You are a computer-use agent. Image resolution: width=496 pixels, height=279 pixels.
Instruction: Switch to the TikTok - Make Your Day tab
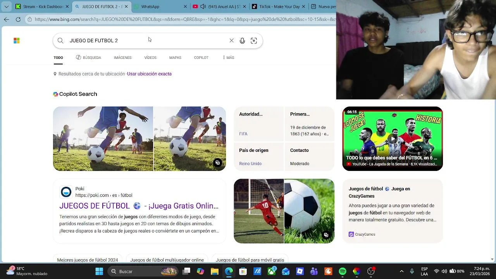(278, 7)
